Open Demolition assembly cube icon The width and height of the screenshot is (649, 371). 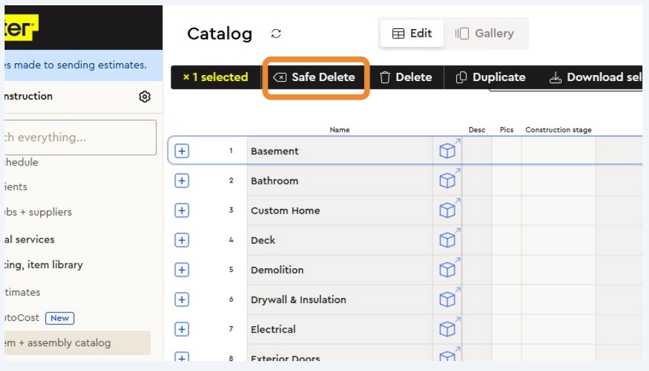448,270
